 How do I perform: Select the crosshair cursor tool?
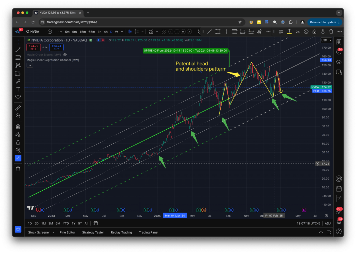coord(18,42)
